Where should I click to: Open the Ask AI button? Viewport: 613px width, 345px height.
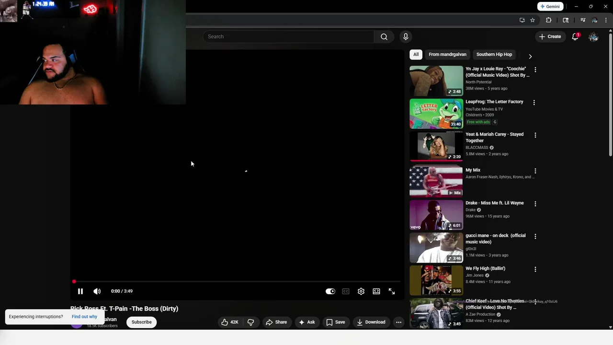306,322
